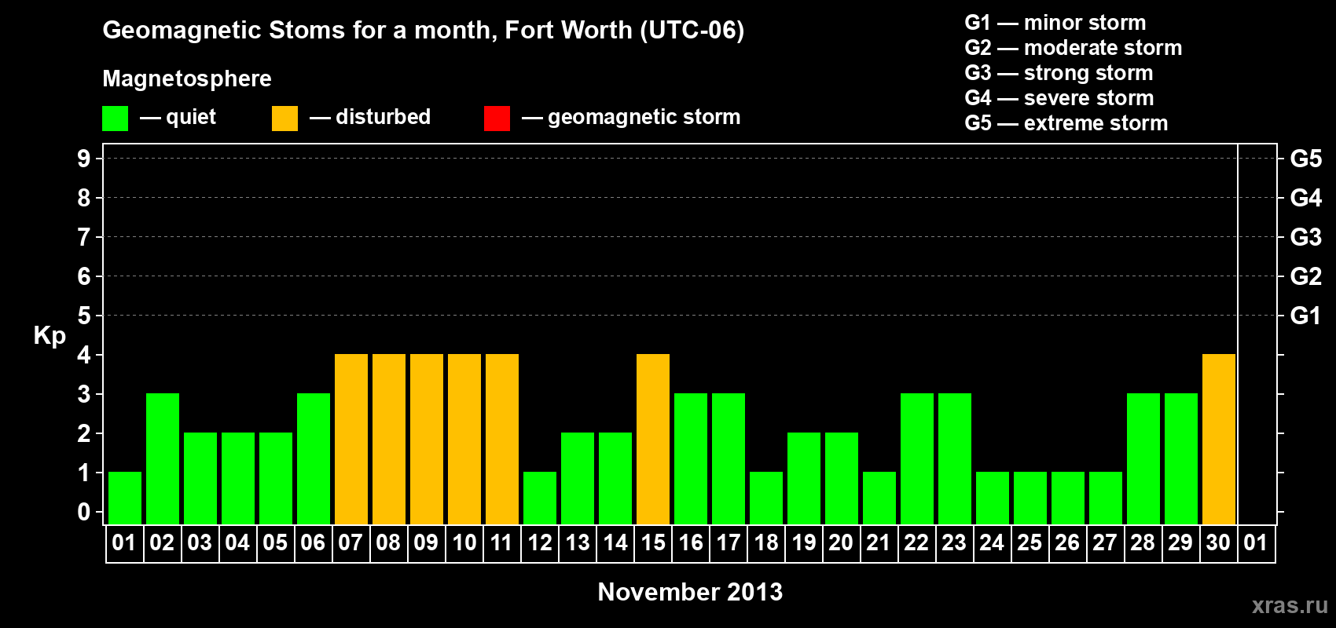
Task: Click the date label '16' on x-axis
Action: tap(691, 543)
